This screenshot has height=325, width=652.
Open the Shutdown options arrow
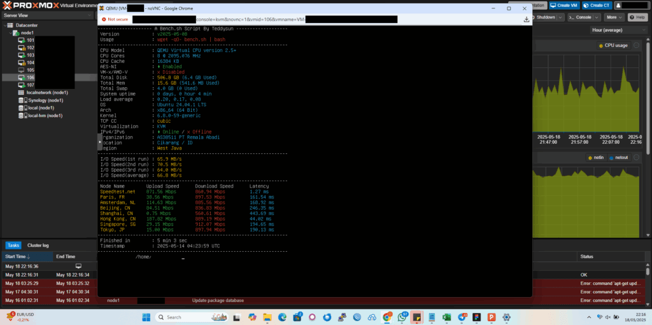click(561, 17)
